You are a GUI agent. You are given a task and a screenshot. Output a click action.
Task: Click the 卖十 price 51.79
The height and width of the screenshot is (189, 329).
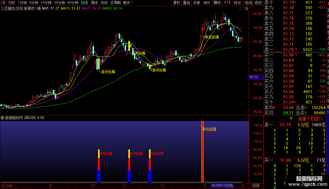pyautogui.click(x=289, y=3)
